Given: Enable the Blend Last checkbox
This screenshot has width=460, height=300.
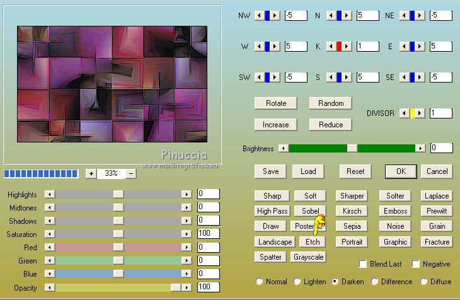Looking at the screenshot, I should point(362,264).
